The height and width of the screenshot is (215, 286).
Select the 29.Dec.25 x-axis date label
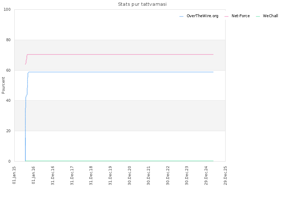[x=225, y=176]
